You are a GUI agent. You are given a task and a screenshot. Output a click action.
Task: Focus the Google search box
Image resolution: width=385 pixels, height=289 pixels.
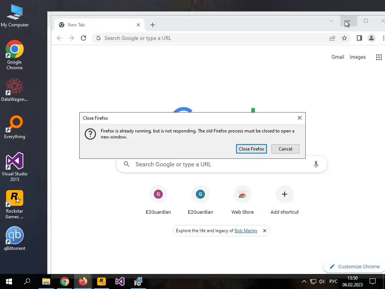coord(221,164)
